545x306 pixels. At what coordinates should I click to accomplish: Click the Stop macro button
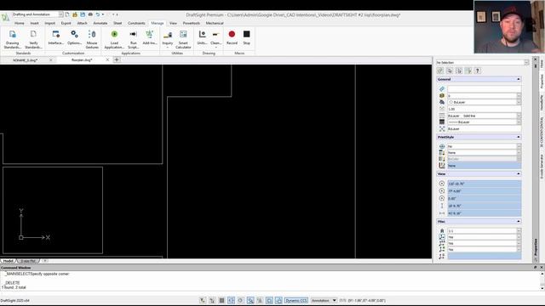point(246,37)
